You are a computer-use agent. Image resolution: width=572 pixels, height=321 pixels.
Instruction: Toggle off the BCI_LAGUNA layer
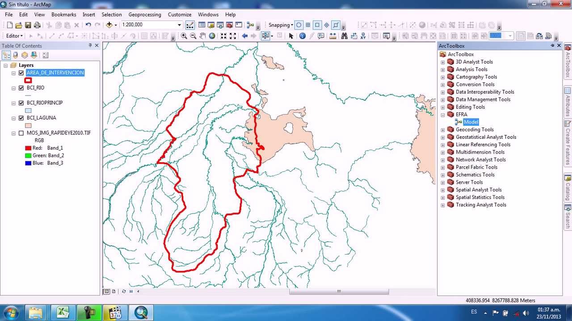21,118
